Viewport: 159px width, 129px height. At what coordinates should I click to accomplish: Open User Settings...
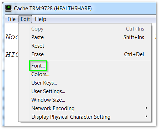point(48,91)
